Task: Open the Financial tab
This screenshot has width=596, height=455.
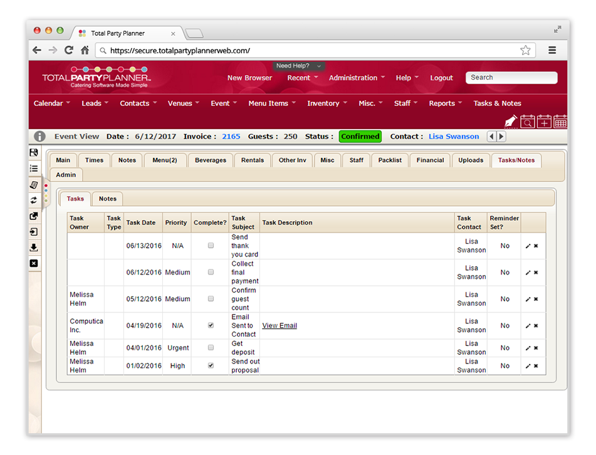Action: 430,160
